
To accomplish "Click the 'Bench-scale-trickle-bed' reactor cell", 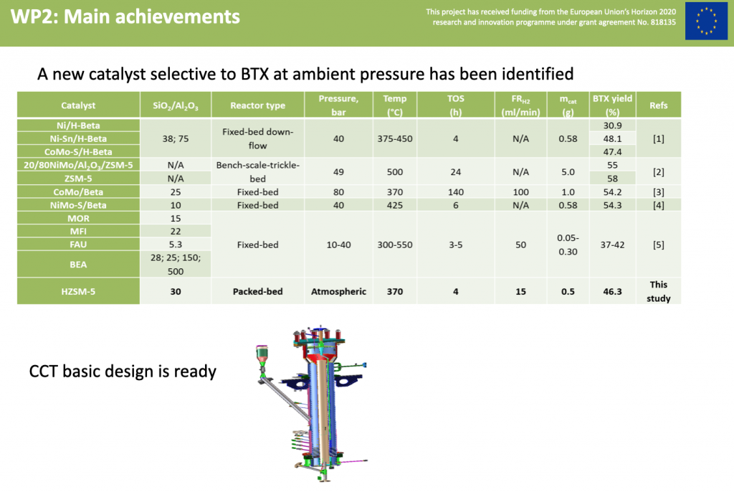I will [257, 171].
